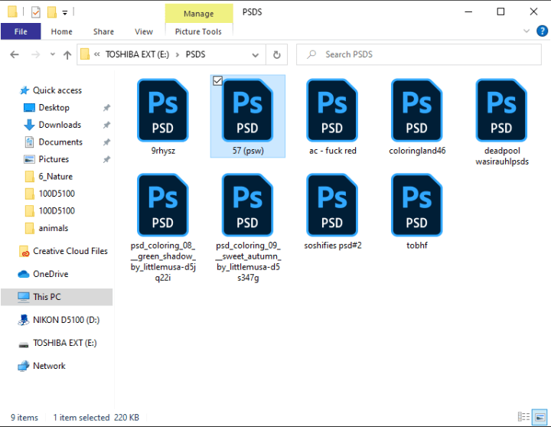
Task: Open Desktop in Quick access
Action: [x=54, y=108]
